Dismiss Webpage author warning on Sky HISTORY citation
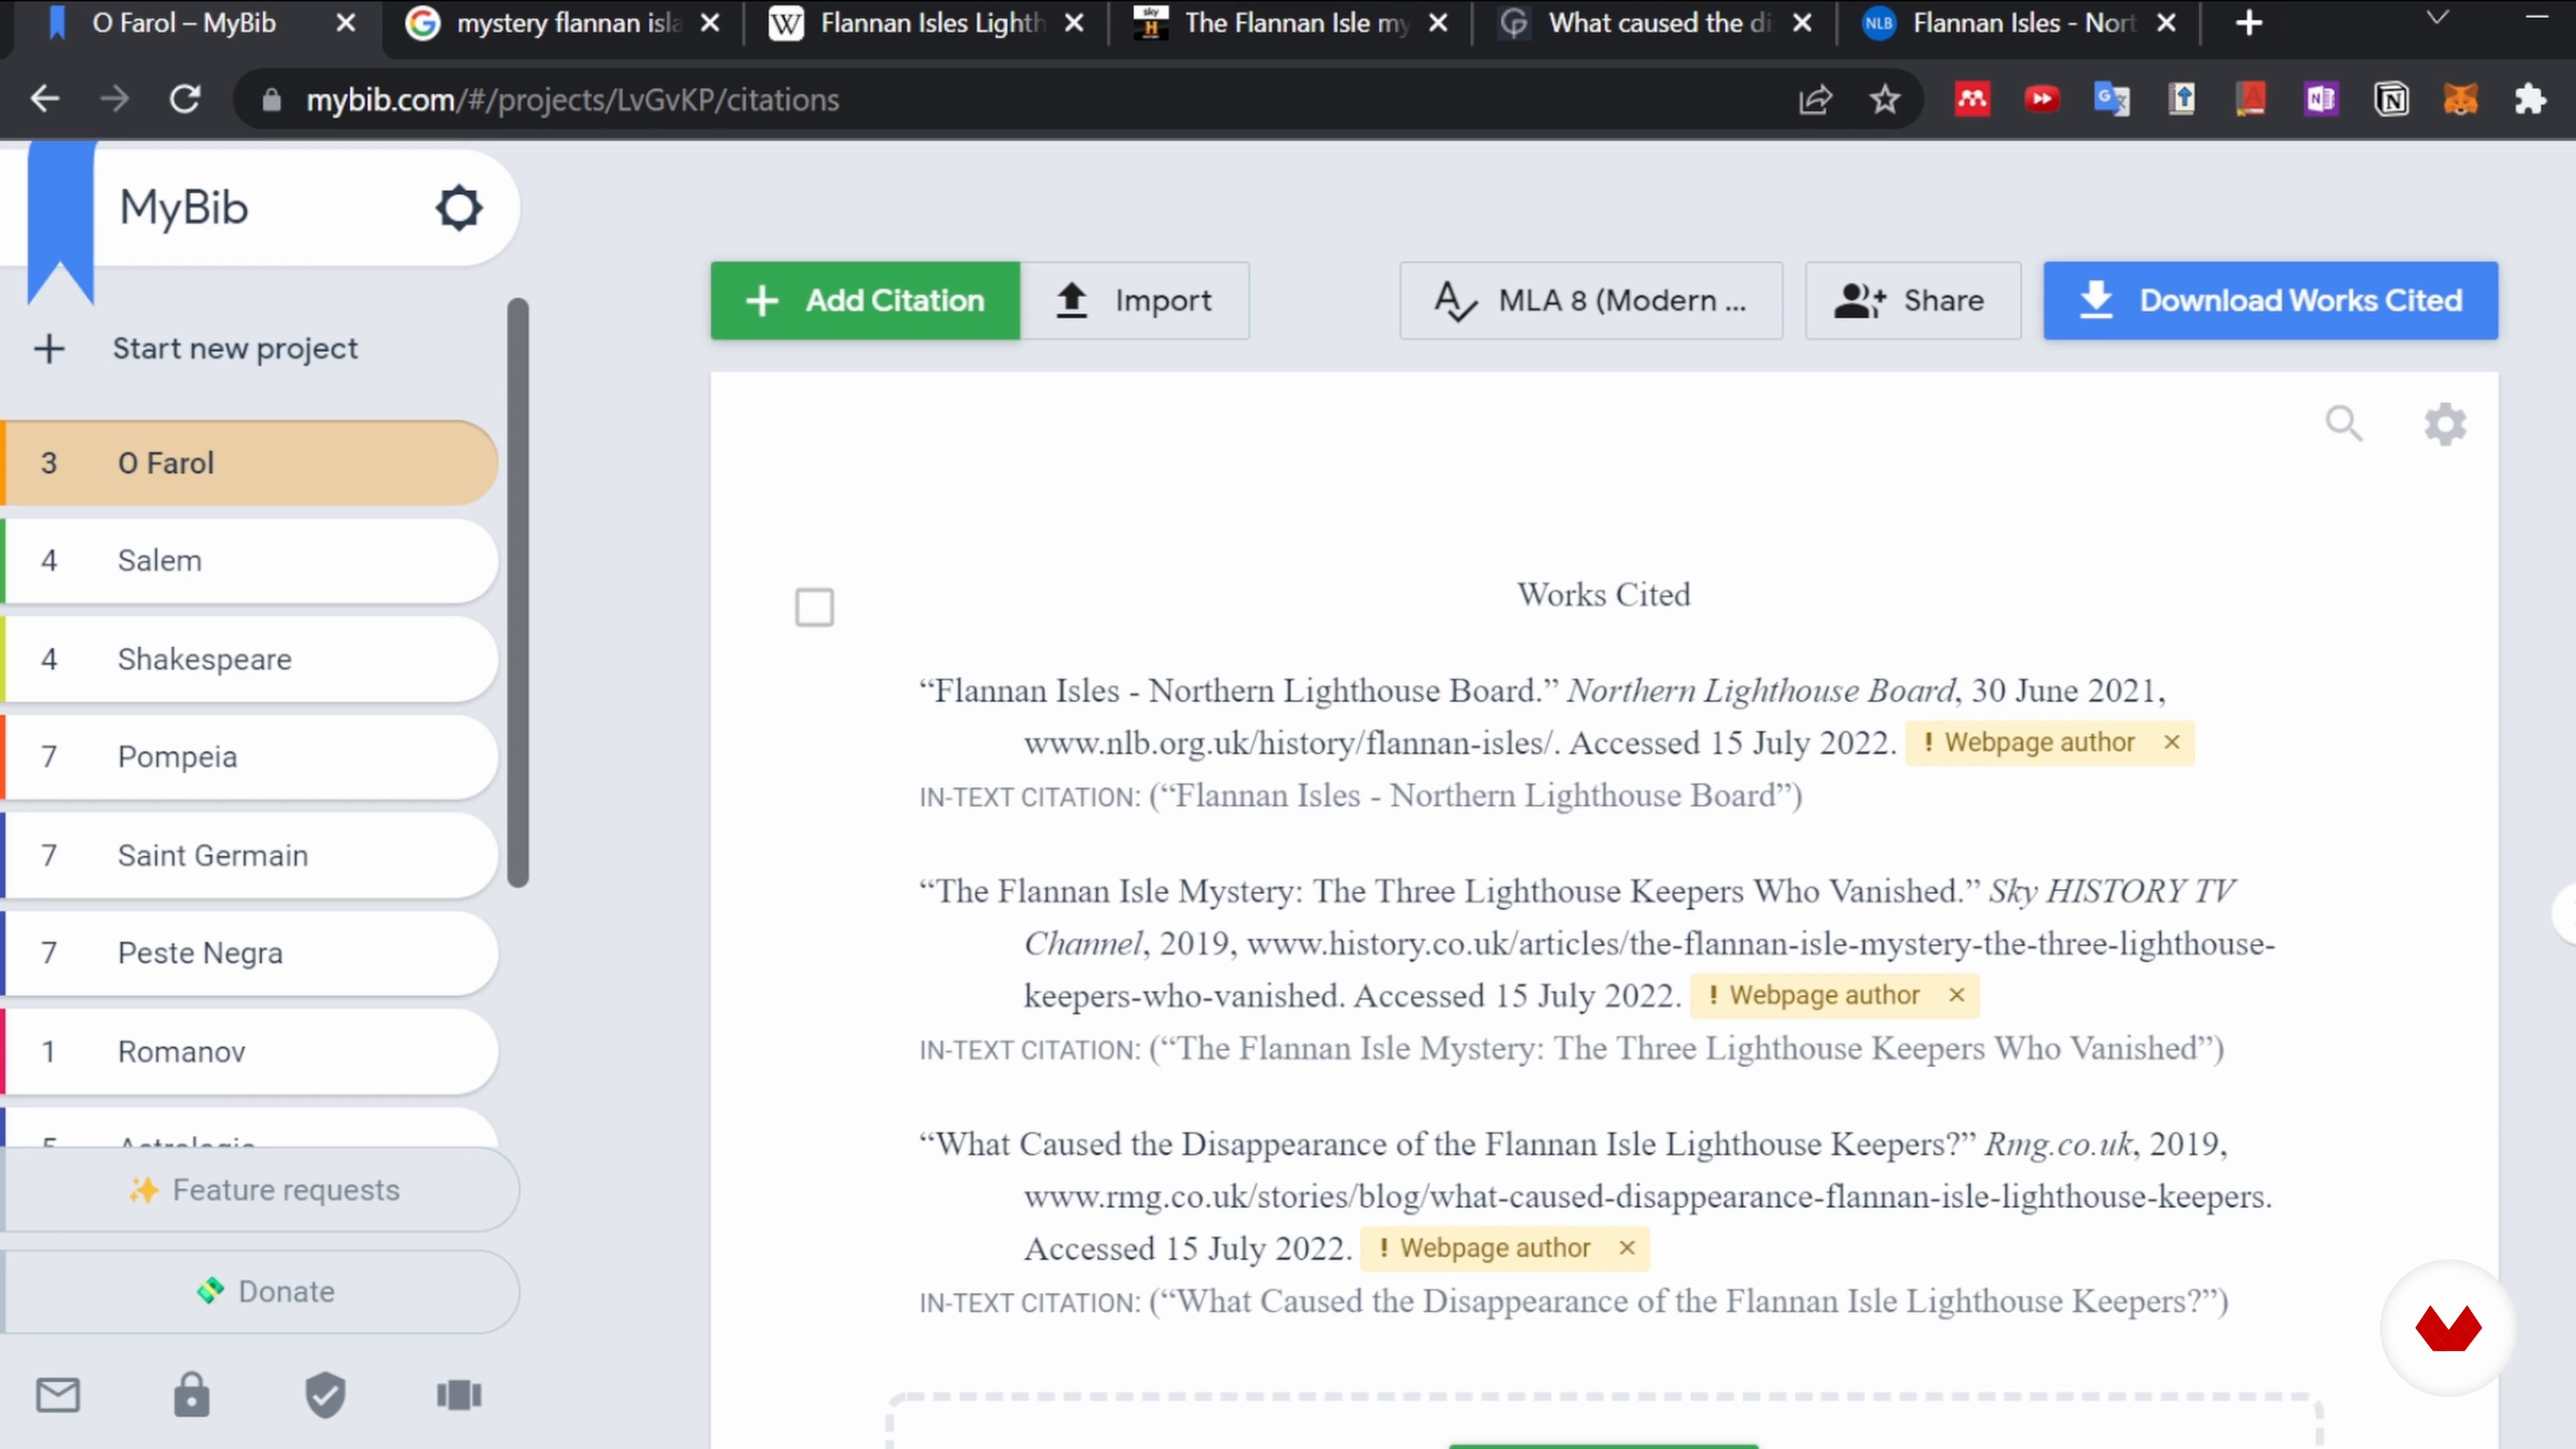2576x1449 pixels. pos(1956,995)
